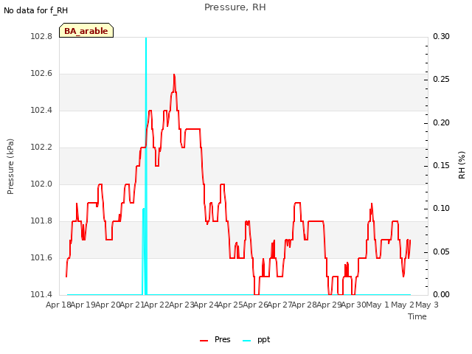Screen dimensions: 472x354
Task: Click the 'May 1' x-axis tick label
Action: (378, 305)
